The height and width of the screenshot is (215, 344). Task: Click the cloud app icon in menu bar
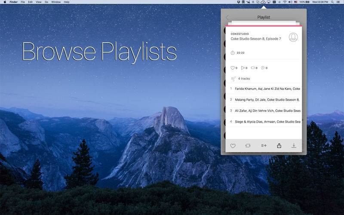[263, 2]
